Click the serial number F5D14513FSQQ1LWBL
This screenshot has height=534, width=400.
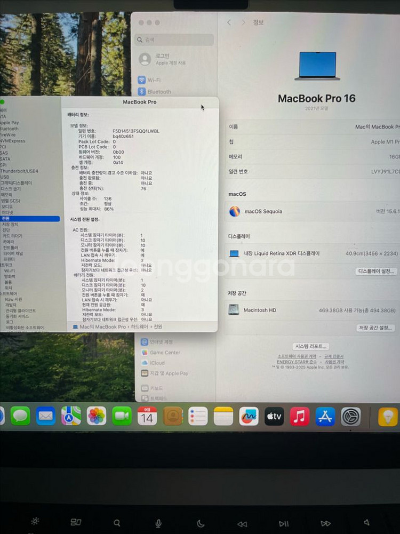pyautogui.click(x=136, y=131)
